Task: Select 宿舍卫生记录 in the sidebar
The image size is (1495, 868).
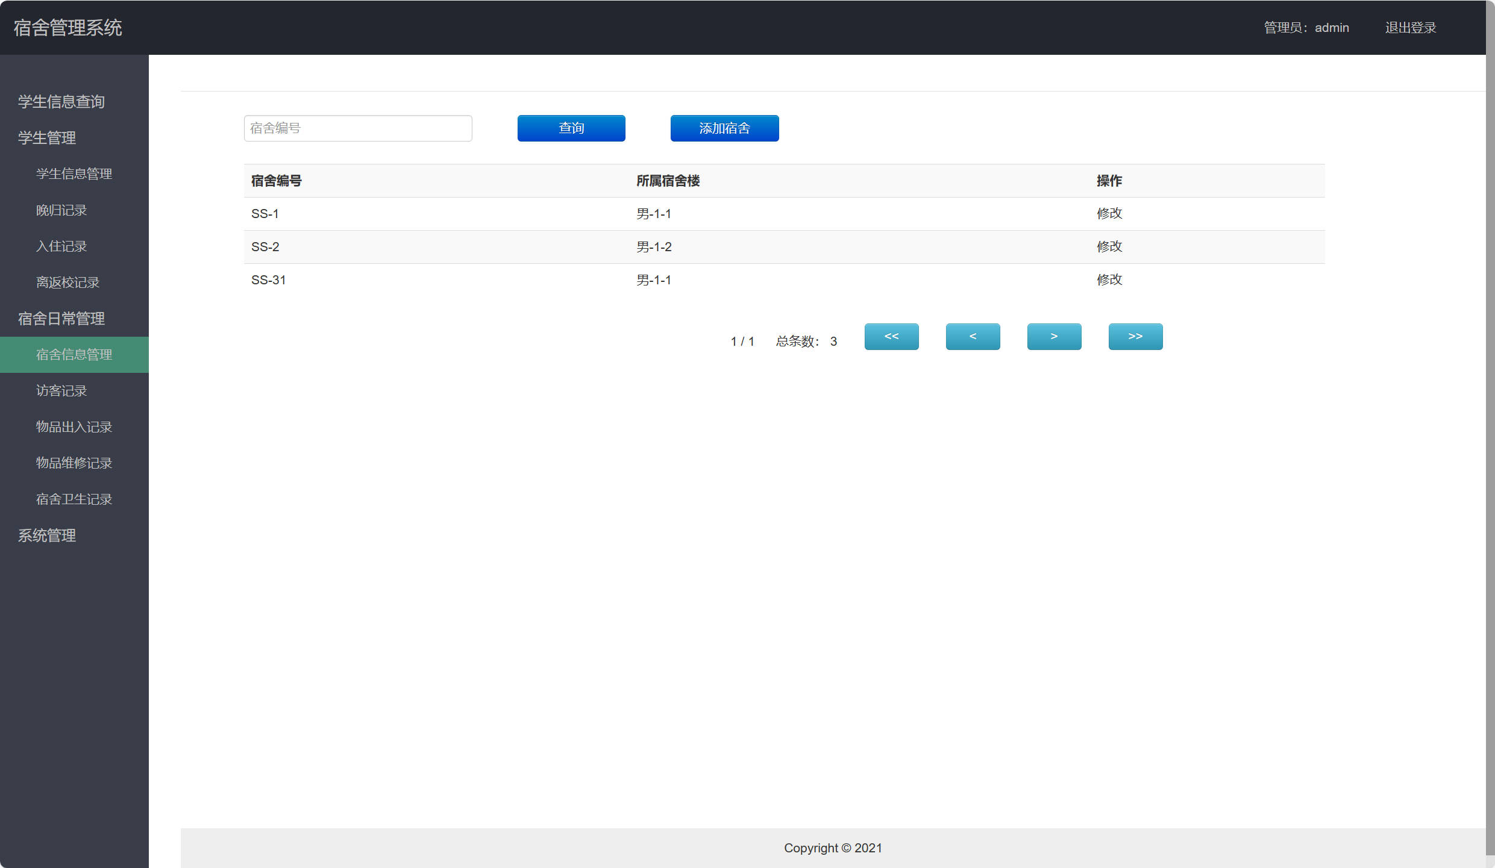Action: [74, 499]
